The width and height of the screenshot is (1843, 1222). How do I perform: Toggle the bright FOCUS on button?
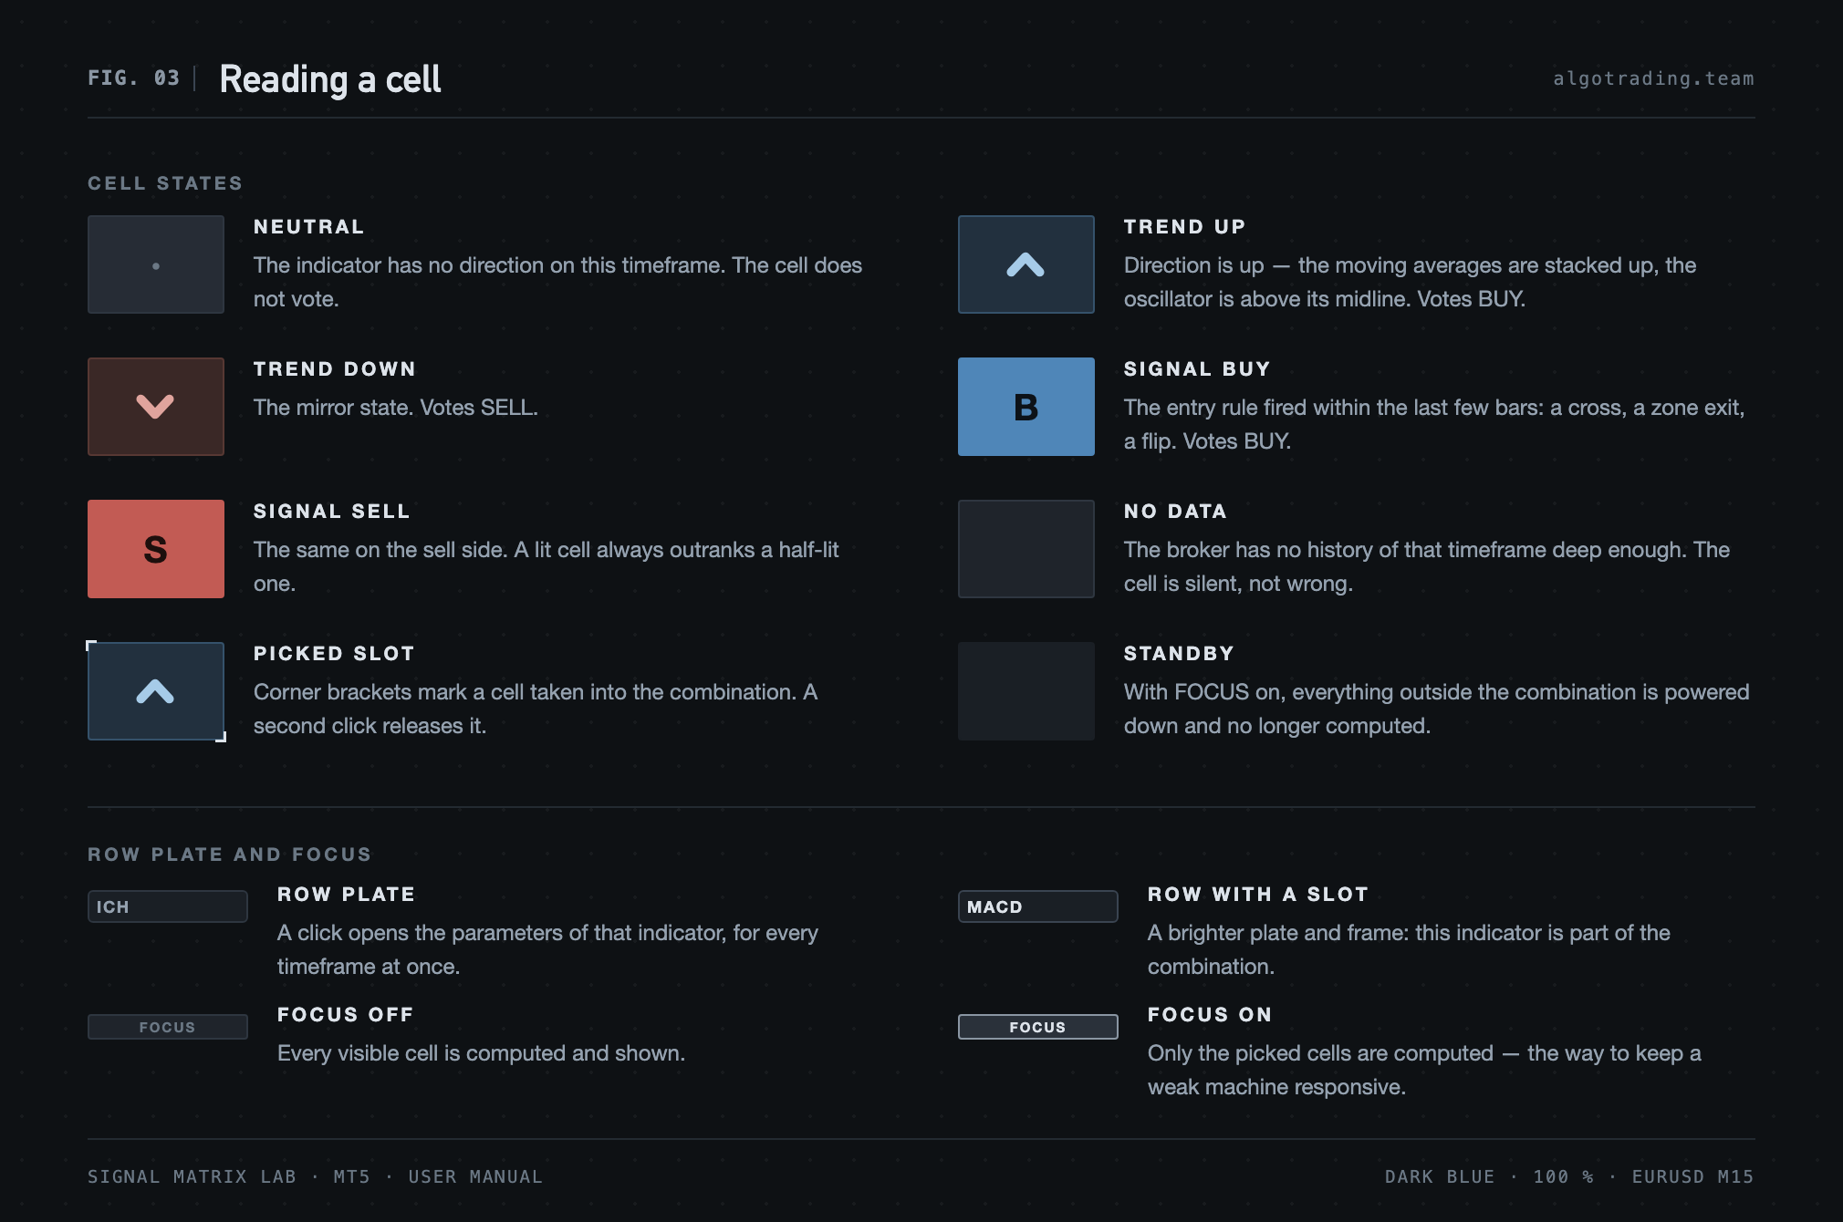point(1038,1027)
